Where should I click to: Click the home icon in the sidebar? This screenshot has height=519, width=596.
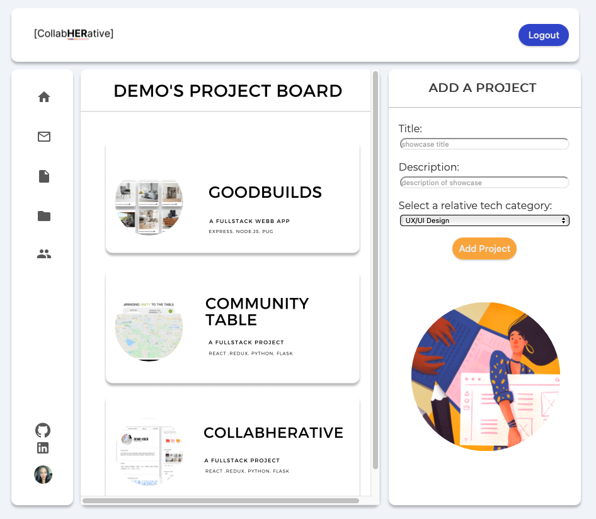pos(43,96)
